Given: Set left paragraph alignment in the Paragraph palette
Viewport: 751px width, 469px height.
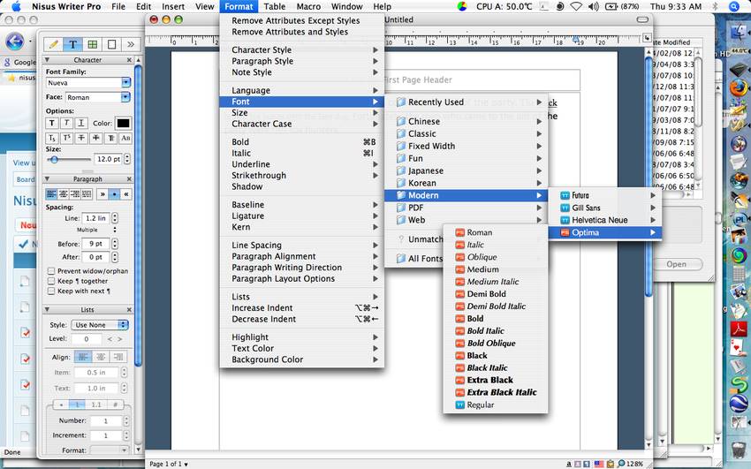Looking at the screenshot, I should [x=50, y=194].
